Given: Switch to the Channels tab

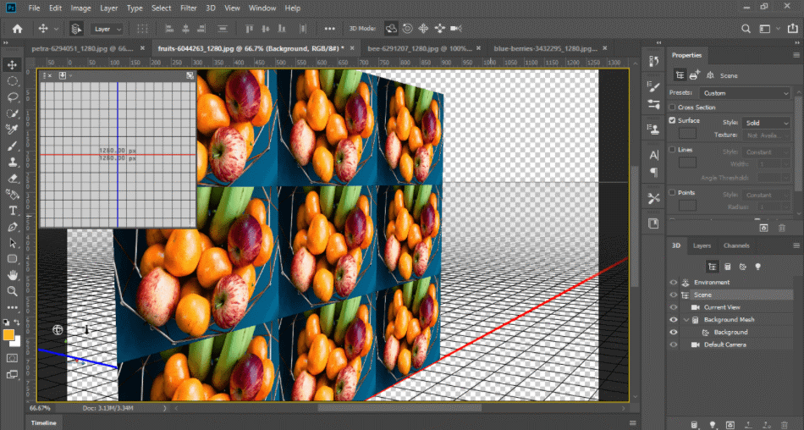Looking at the screenshot, I should click(x=736, y=245).
